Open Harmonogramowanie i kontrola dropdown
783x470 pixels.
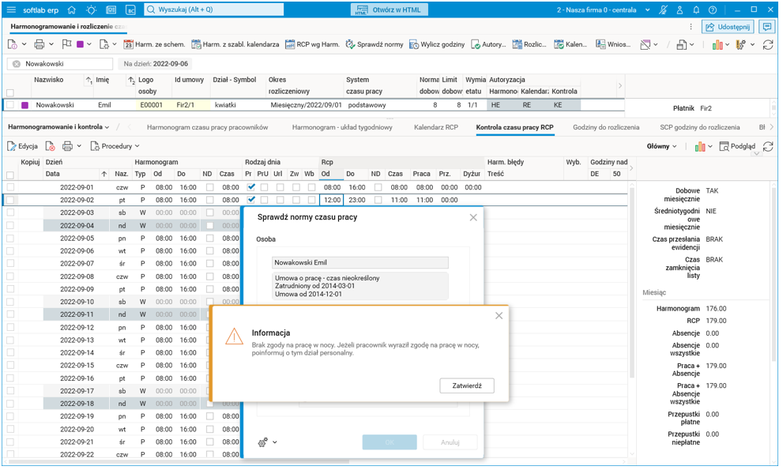coord(58,127)
